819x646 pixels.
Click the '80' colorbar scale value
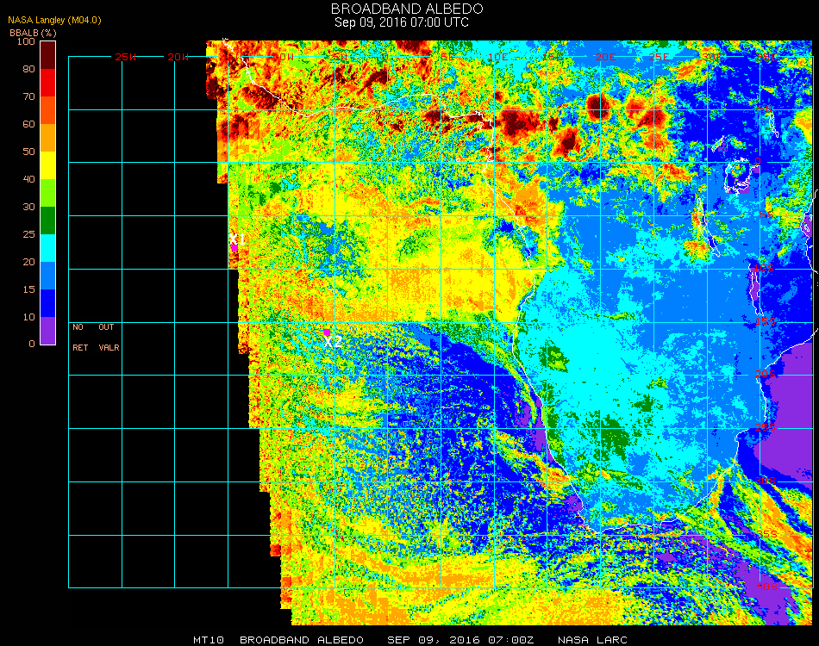tap(28, 69)
